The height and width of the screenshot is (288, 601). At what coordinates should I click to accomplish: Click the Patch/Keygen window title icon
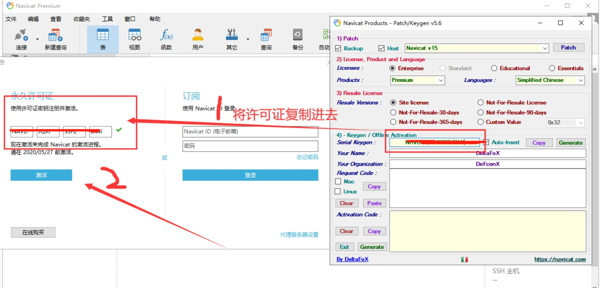[337, 23]
